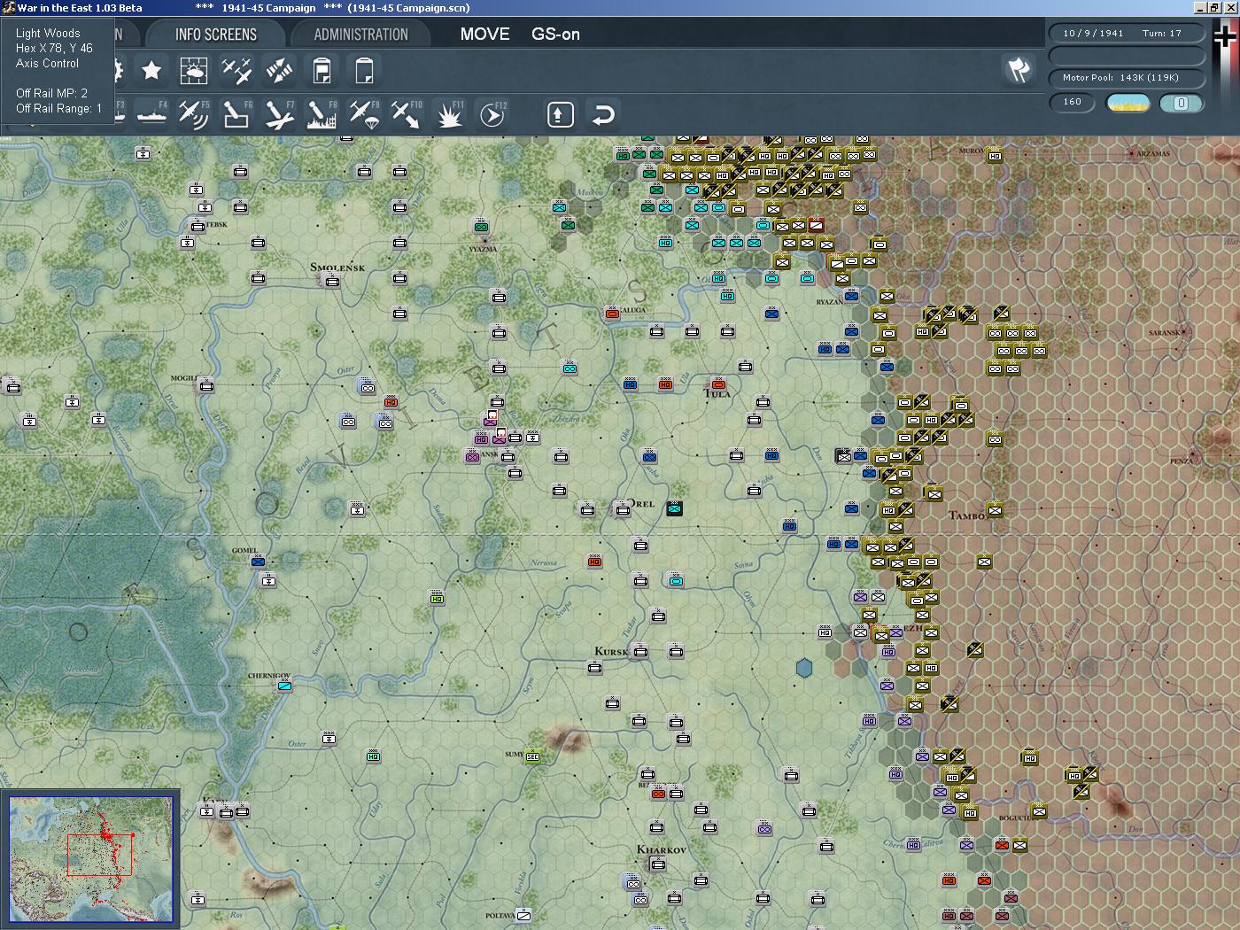Click the Kharkov city label on map
Viewport: 1240px width, 930px height.
(662, 849)
